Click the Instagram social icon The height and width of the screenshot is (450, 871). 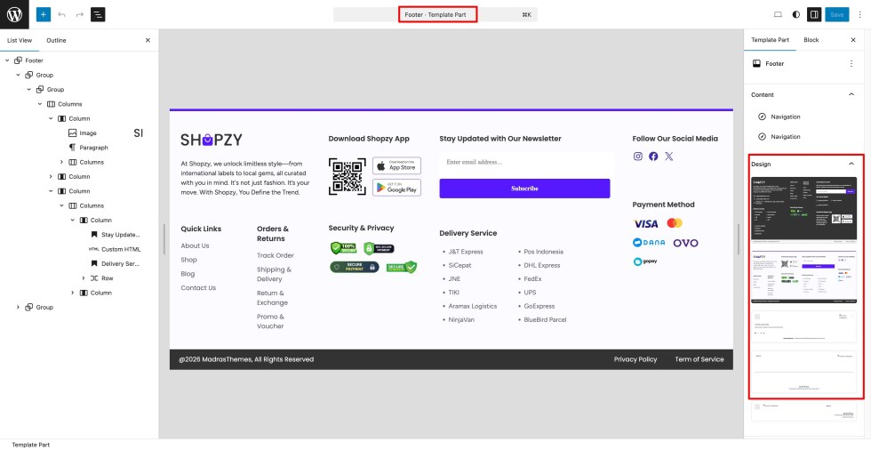(638, 157)
